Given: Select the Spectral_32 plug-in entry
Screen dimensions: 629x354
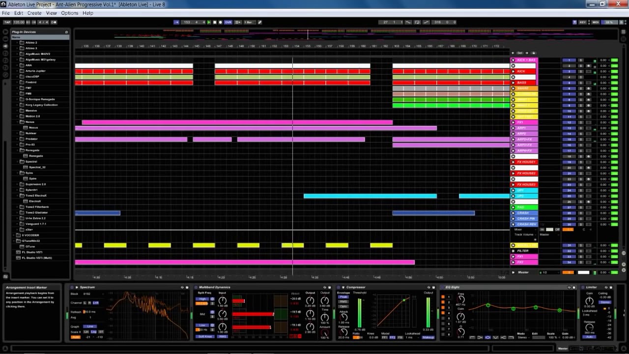Looking at the screenshot, I should pos(37,167).
